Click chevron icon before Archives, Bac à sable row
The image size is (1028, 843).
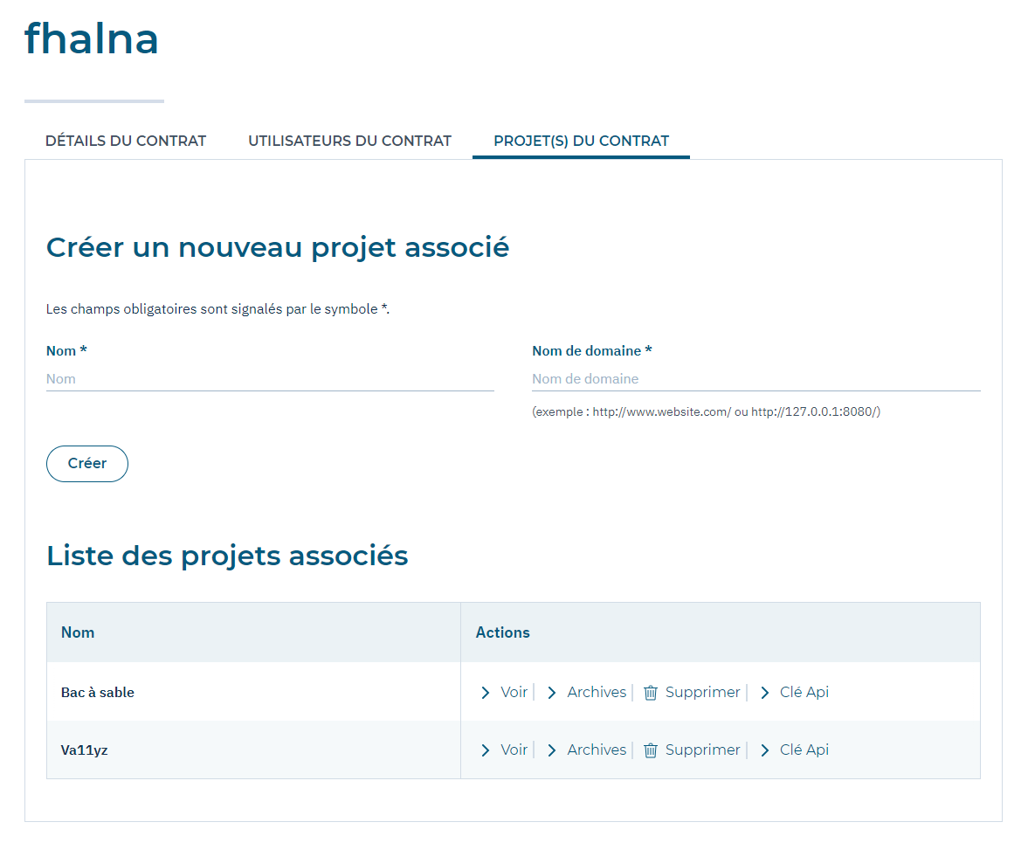click(x=552, y=693)
